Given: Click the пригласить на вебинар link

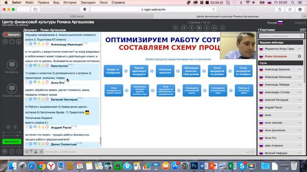Looking at the screenshot, I should coord(15,25).
